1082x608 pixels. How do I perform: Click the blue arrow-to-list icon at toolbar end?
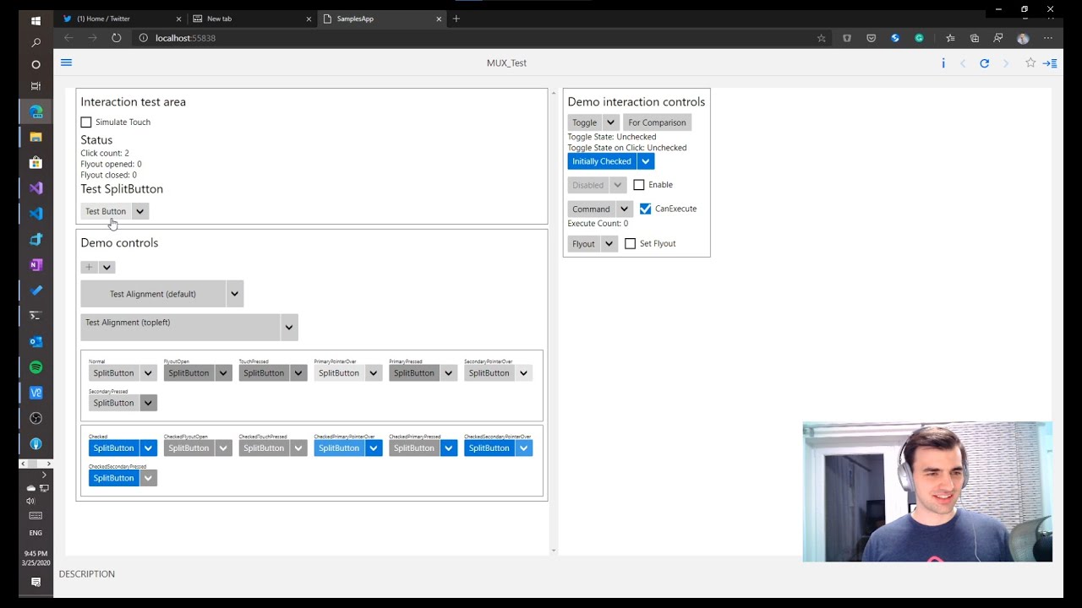pos(1050,63)
